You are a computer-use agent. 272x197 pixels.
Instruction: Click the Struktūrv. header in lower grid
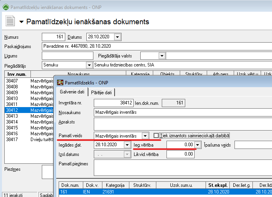[x=143, y=185]
